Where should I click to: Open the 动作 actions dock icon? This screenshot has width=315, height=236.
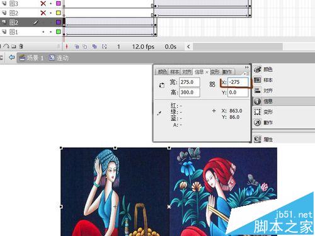pyautogui.click(x=258, y=123)
